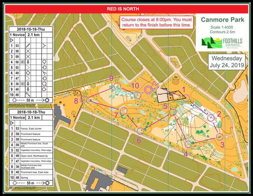Click '1 Novice' in the lower text table
This screenshot has width=253, height=196.
click(x=17, y=117)
